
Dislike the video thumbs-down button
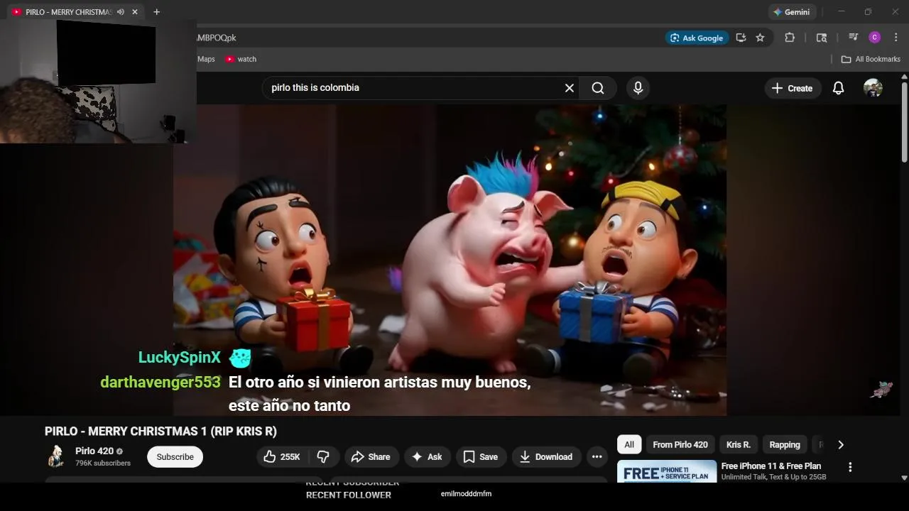(x=323, y=457)
